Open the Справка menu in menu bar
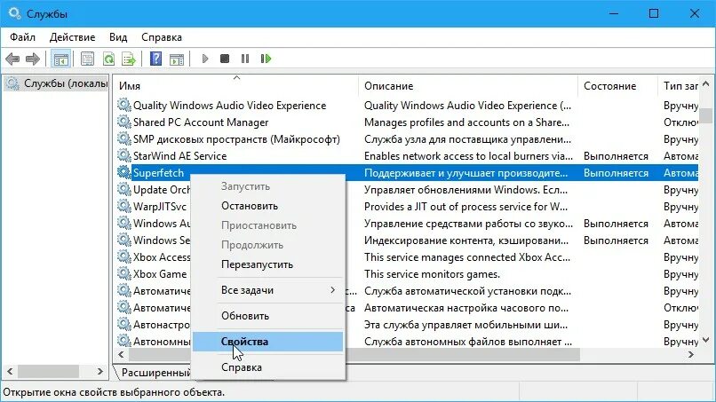Screen dimensions: 716x402 click(x=162, y=37)
